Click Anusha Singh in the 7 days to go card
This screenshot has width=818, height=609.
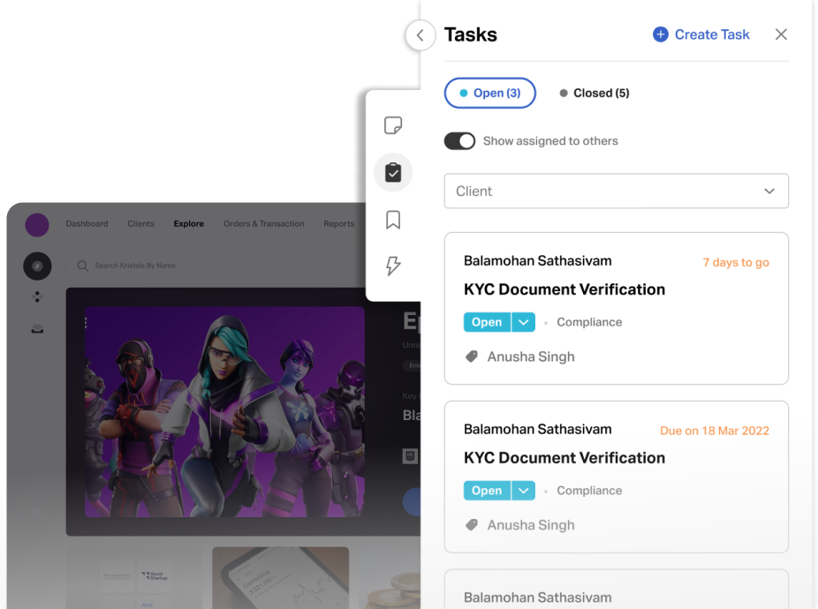click(x=531, y=357)
